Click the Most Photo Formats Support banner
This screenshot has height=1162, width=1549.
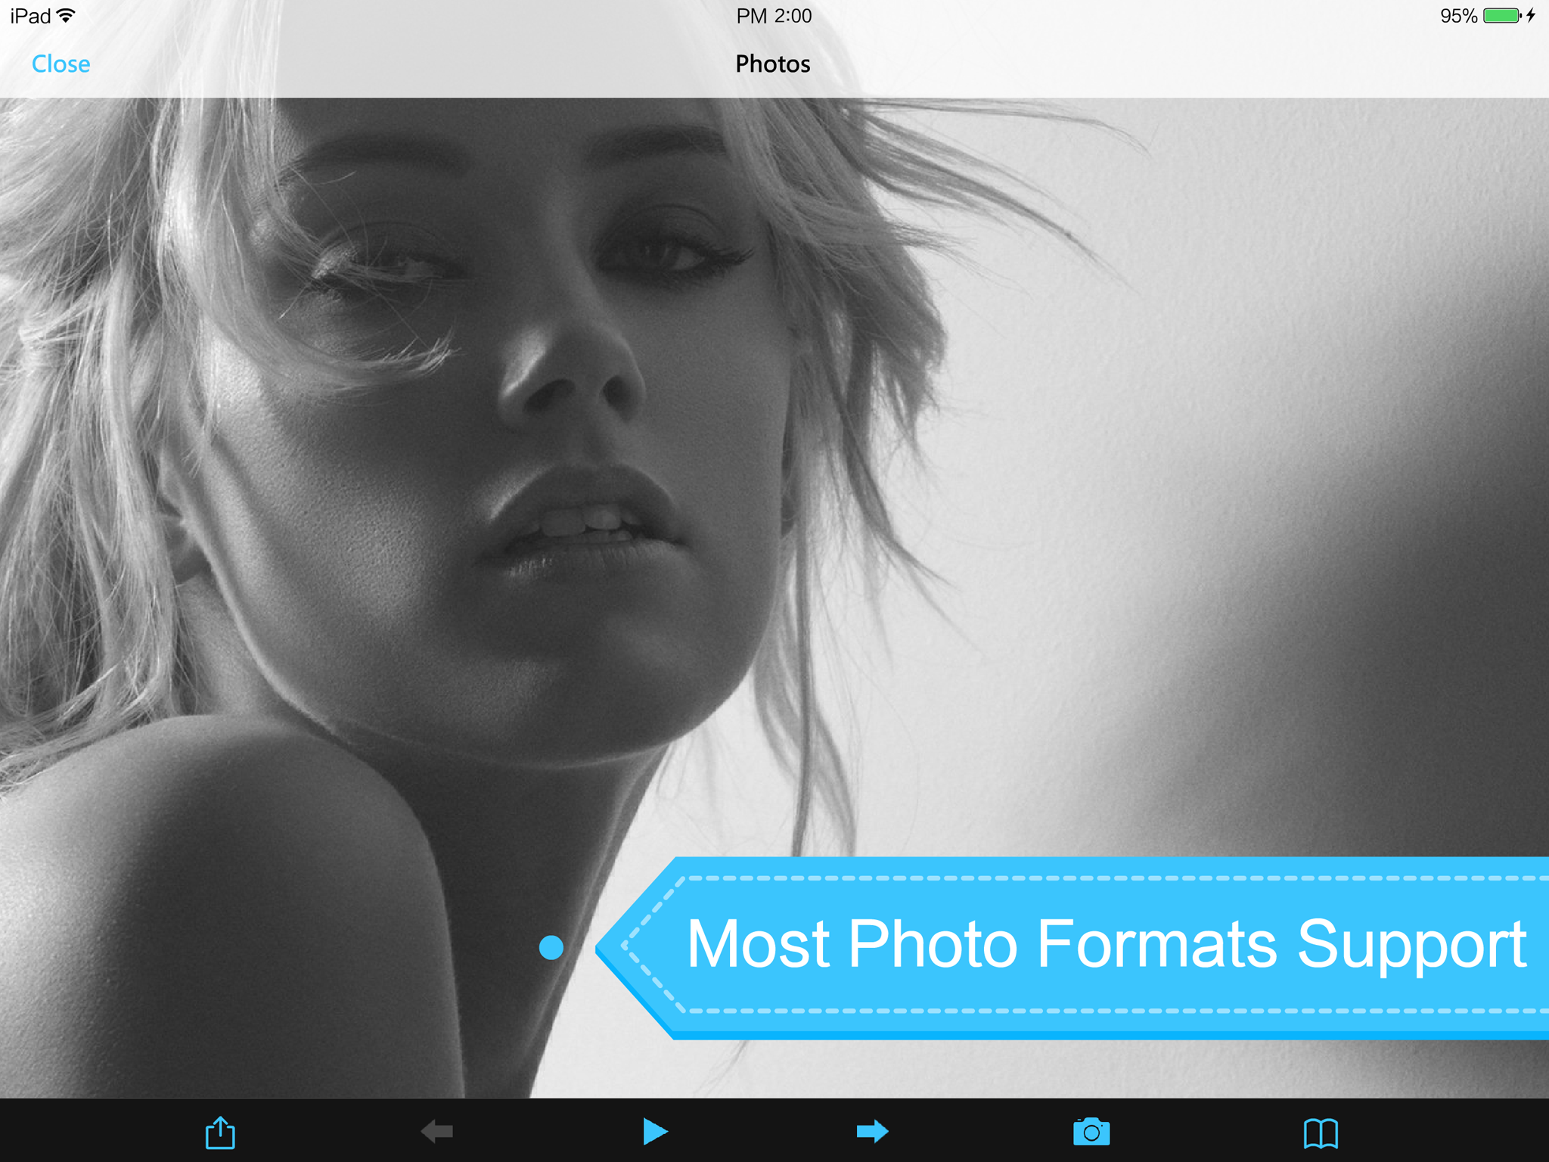click(1104, 946)
